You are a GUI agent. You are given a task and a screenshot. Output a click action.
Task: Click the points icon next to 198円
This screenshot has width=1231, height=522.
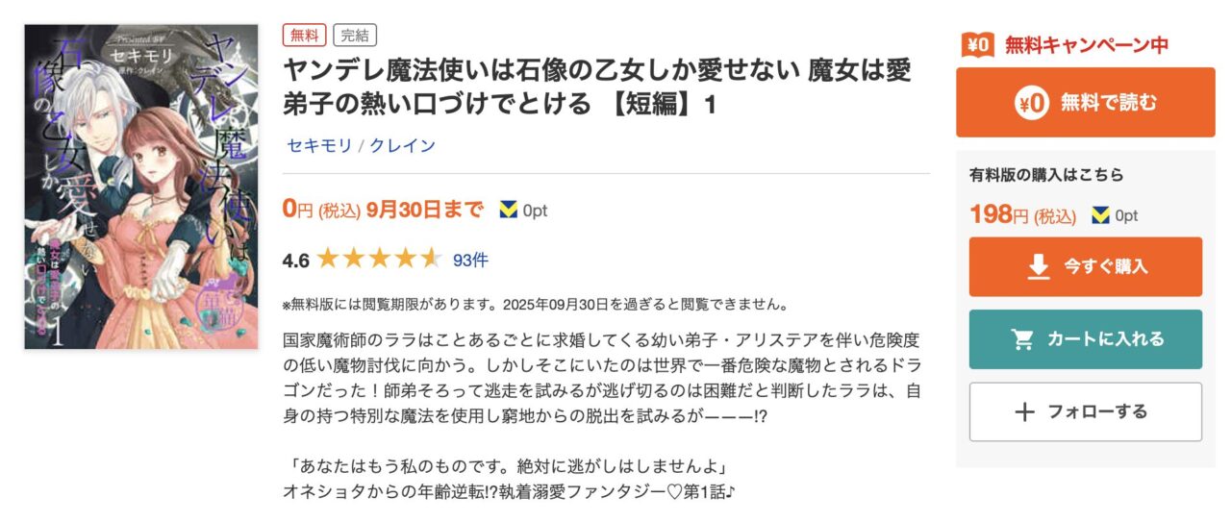tap(1100, 215)
